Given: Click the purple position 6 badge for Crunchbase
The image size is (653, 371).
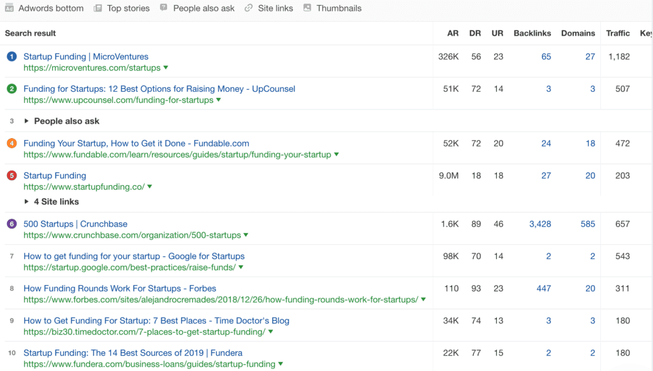Looking at the screenshot, I should 11,224.
